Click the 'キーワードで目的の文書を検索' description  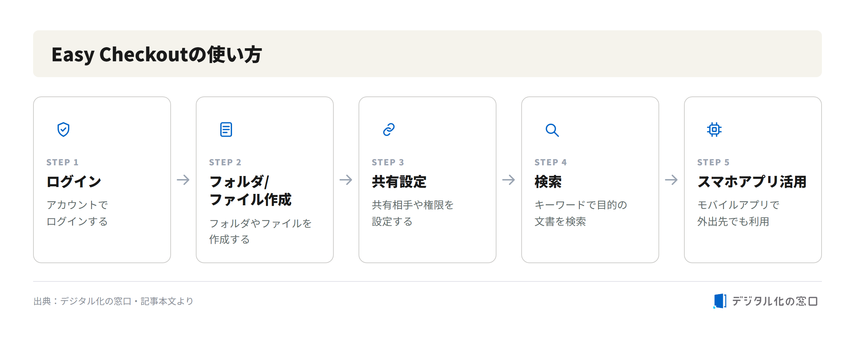pyautogui.click(x=581, y=213)
